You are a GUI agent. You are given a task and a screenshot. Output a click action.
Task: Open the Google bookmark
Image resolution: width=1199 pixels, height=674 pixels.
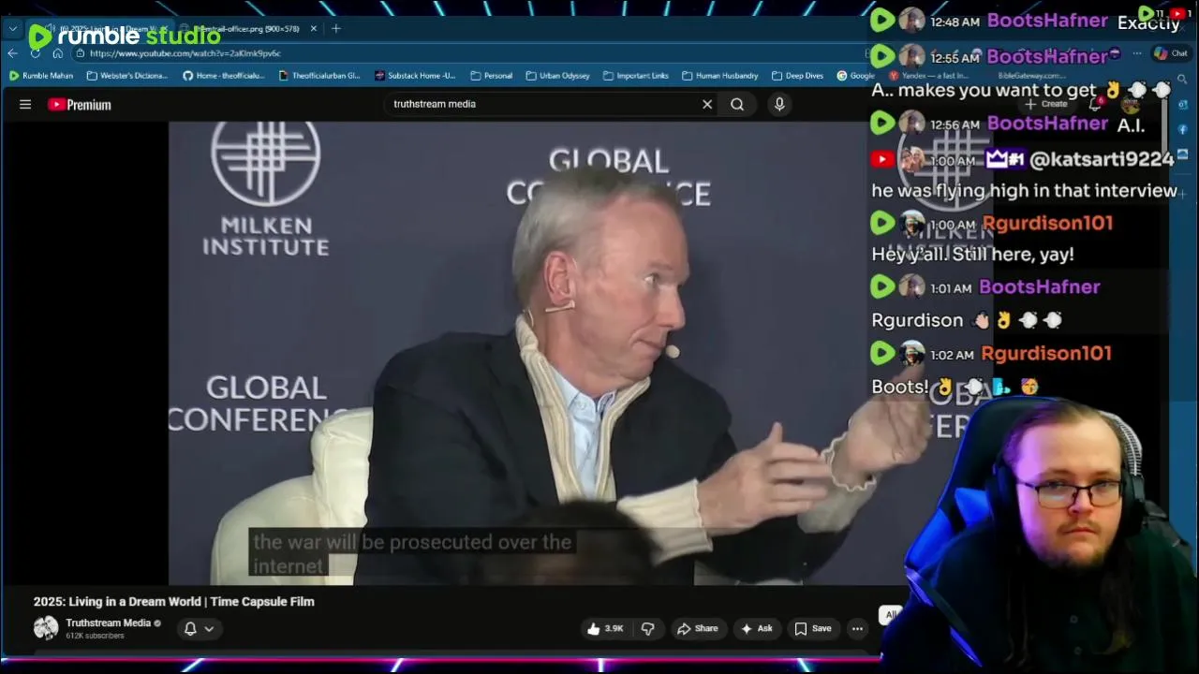(856, 76)
